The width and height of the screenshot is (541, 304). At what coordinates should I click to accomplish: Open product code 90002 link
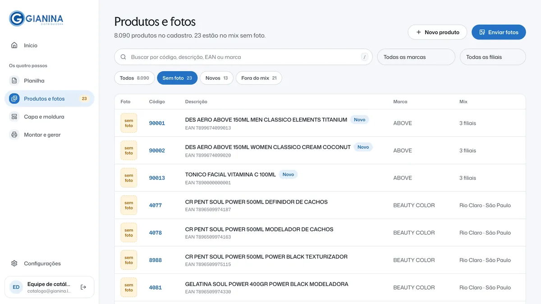click(x=157, y=150)
